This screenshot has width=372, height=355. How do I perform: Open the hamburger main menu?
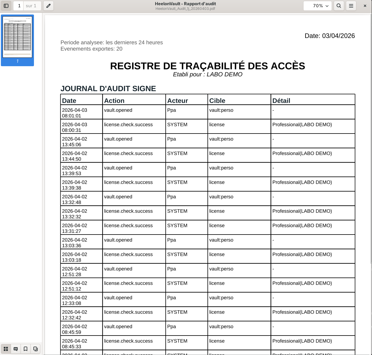click(x=351, y=6)
